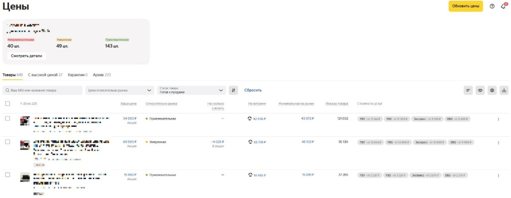Open thumbnail of the 54 990 ₽ product
511x198 pixels.
point(25,121)
